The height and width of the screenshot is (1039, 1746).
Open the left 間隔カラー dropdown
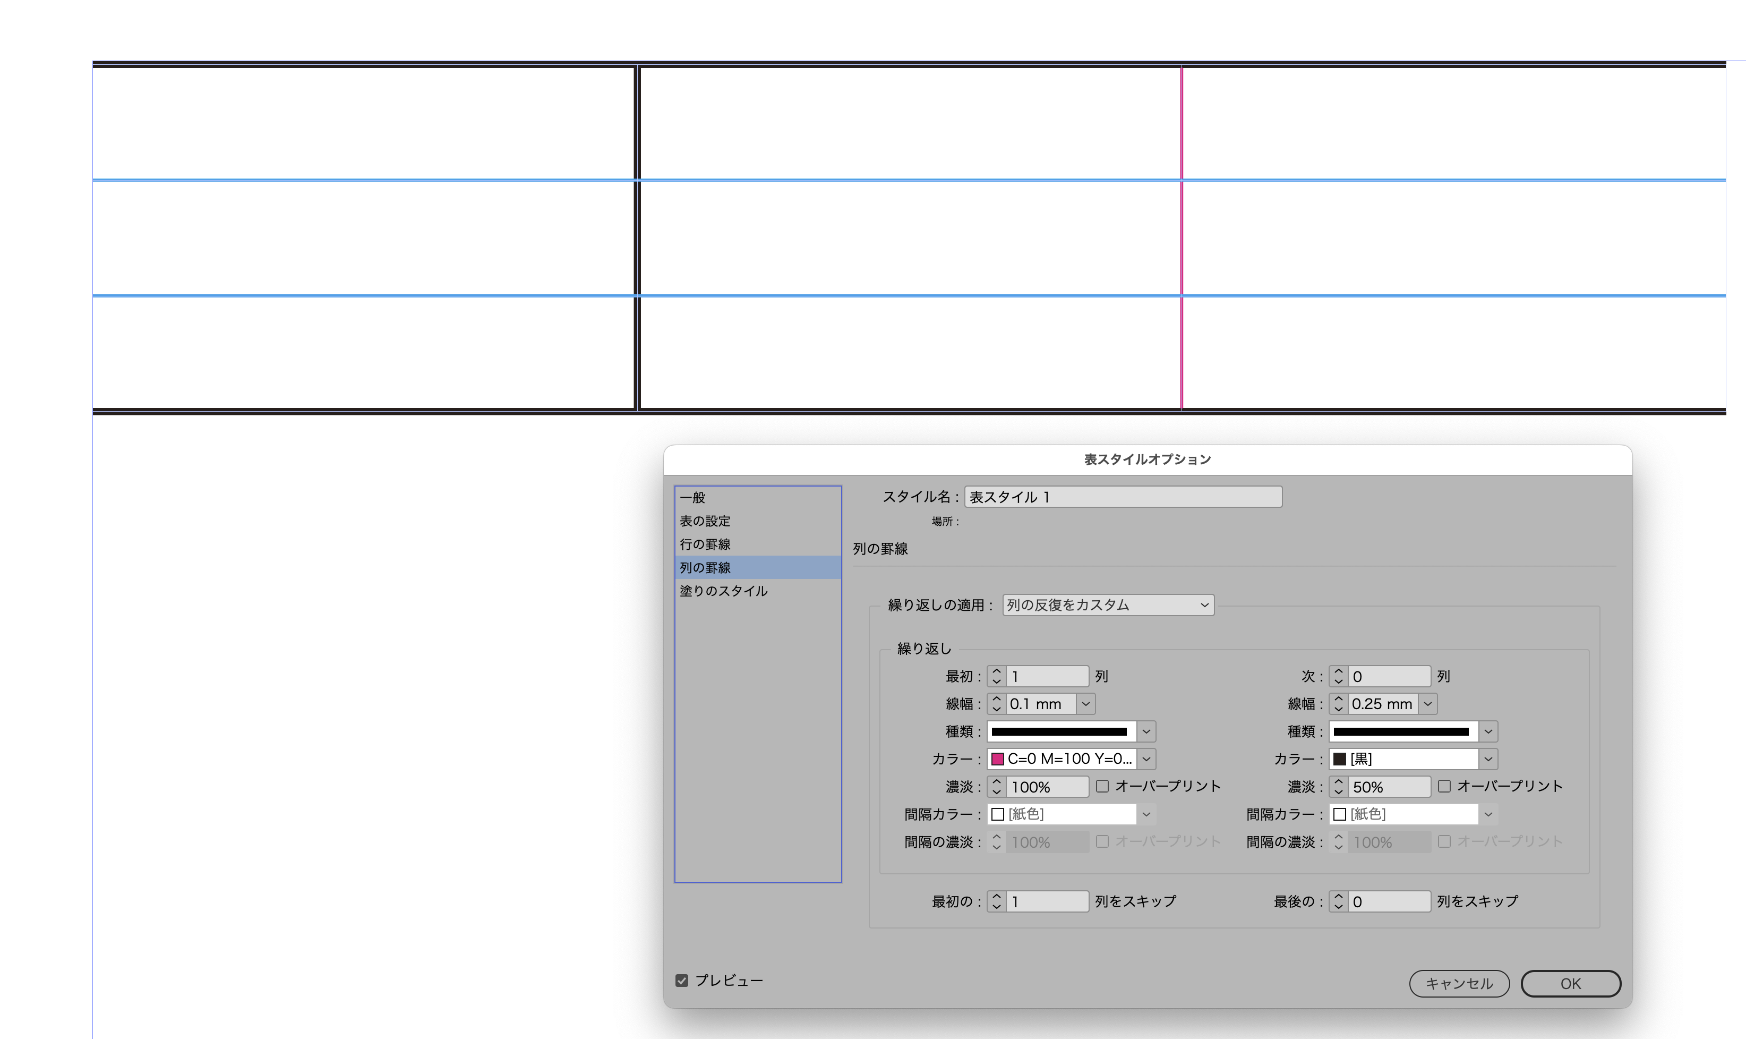pyautogui.click(x=1147, y=814)
